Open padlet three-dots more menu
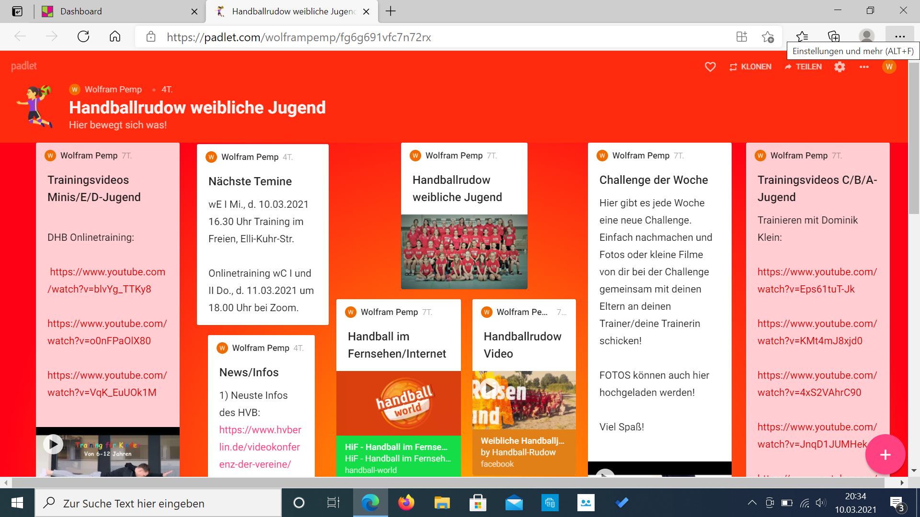Viewport: 920px width, 517px height. [864, 67]
